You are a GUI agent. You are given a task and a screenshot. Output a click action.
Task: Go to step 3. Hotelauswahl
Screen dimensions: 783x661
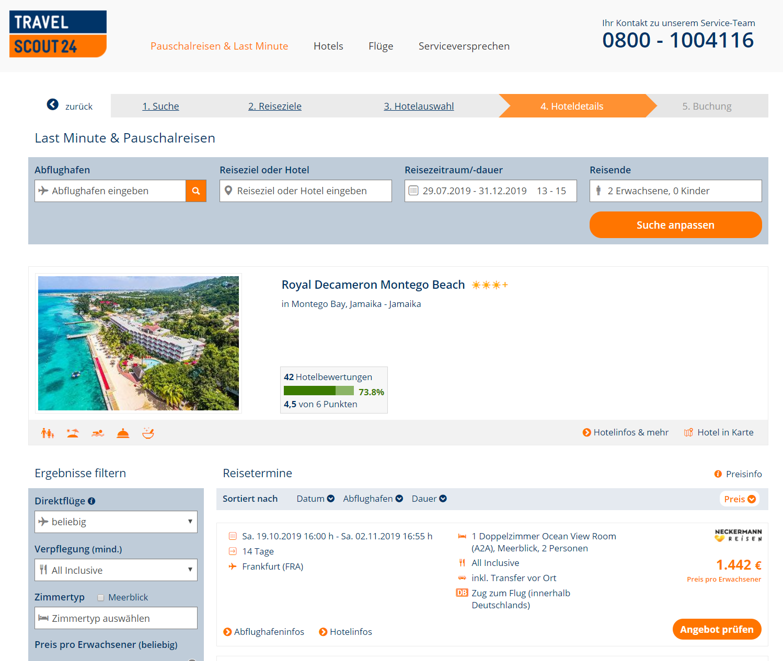click(x=419, y=106)
